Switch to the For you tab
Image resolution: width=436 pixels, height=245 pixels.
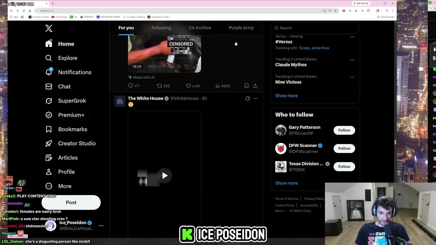coord(126,28)
